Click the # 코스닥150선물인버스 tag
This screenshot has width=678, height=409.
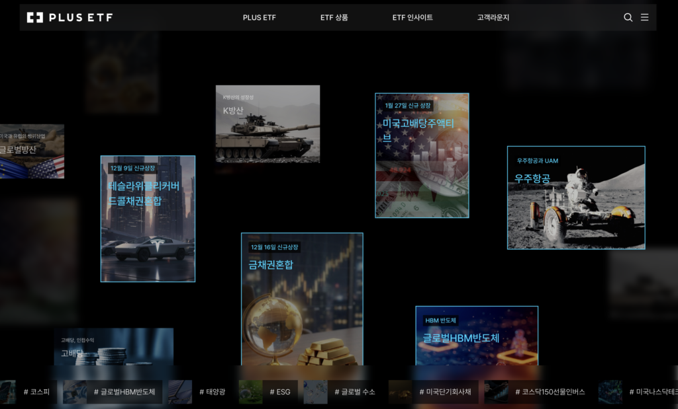550,392
